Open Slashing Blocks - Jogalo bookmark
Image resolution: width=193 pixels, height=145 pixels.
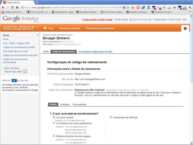coord(63,12)
